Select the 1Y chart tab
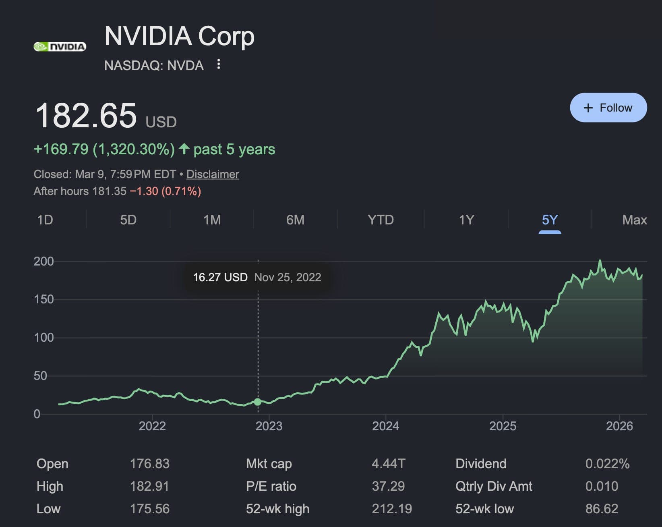The height and width of the screenshot is (527, 662). pos(466,220)
